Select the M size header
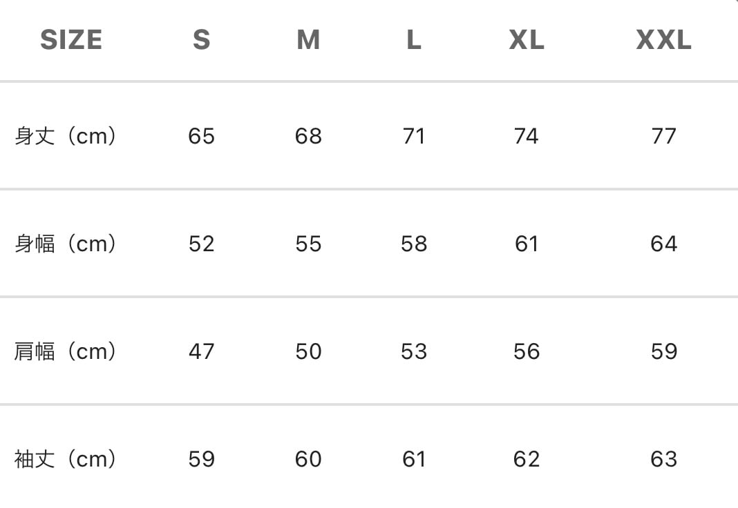The image size is (738, 508). 308,39
